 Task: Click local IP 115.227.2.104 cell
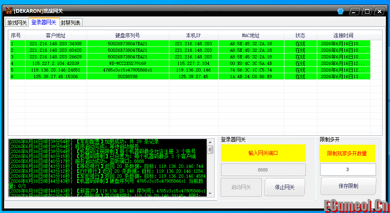pyautogui.click(x=194, y=63)
